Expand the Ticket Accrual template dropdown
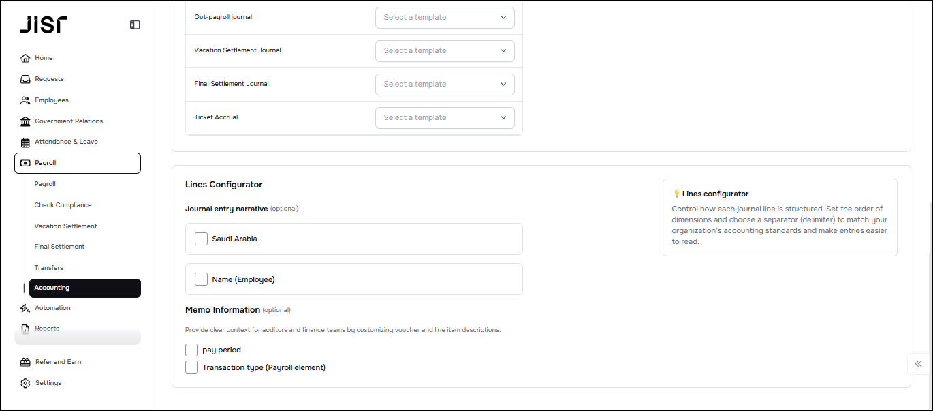Image resolution: width=933 pixels, height=411 pixels. tap(445, 117)
